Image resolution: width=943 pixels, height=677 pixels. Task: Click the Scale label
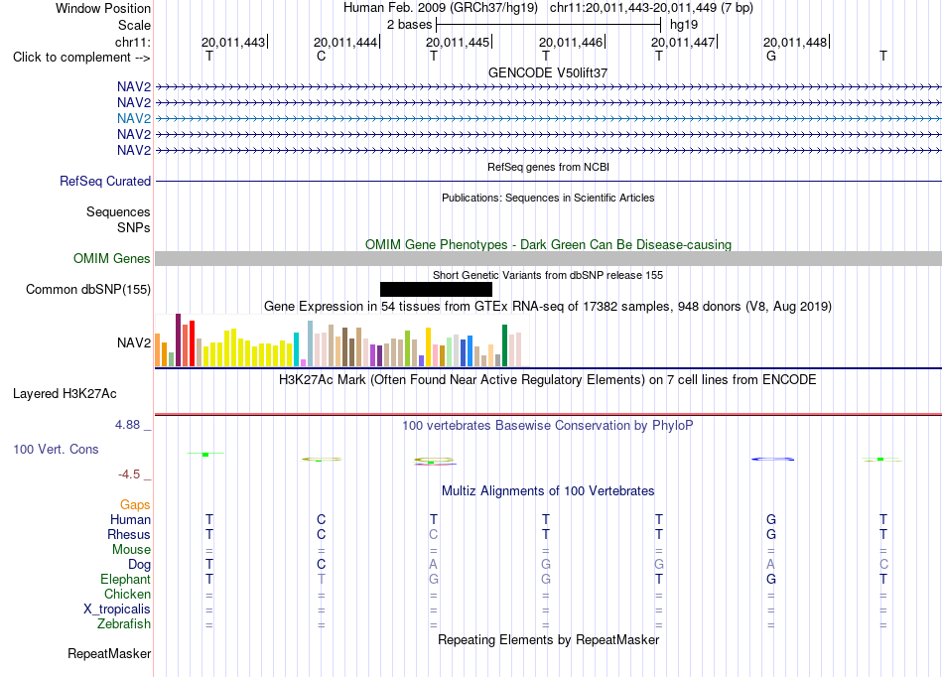pos(134,25)
